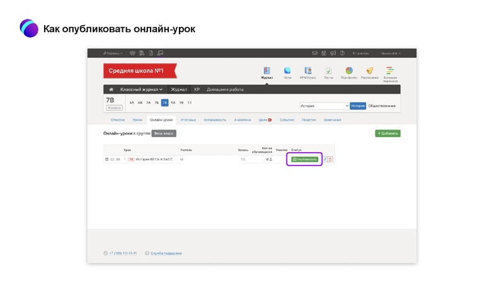Viewport: 504px width, 283px height.
Task: Open the Журнал icon in top navigation
Action: [x=266, y=72]
